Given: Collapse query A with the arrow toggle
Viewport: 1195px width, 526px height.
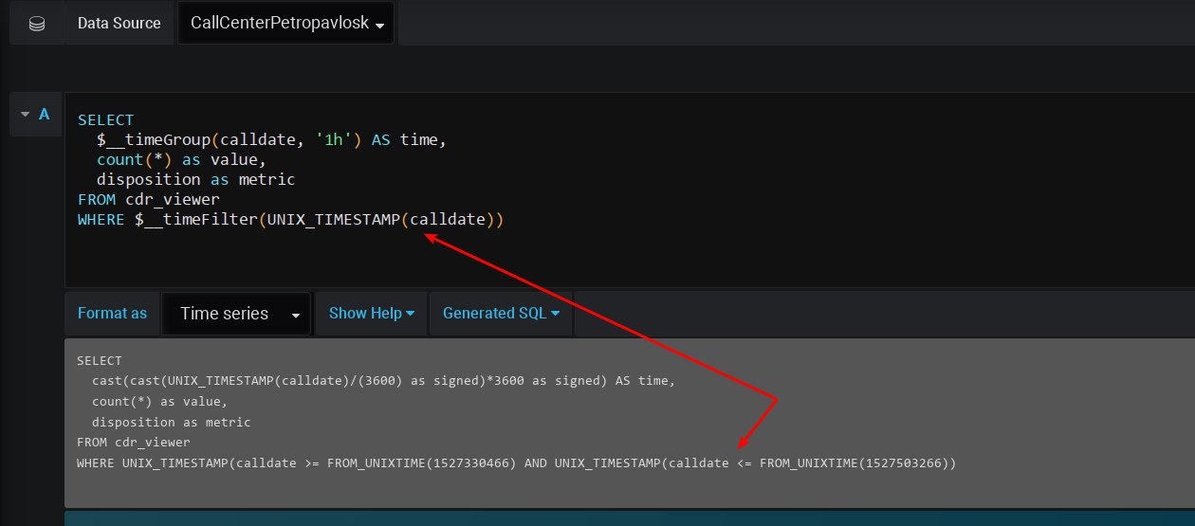Looking at the screenshot, I should [x=26, y=115].
